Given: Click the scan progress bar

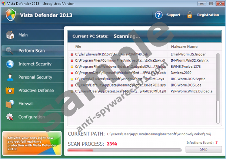Looking at the screenshot, I should click(124, 150).
